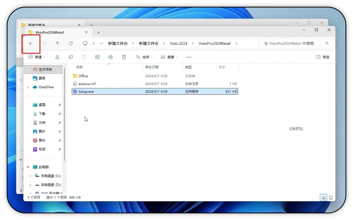Image resolution: width=353 pixels, height=220 pixels.
Task: Open the first 新建文件夹 breadcrumb
Action: click(x=118, y=43)
